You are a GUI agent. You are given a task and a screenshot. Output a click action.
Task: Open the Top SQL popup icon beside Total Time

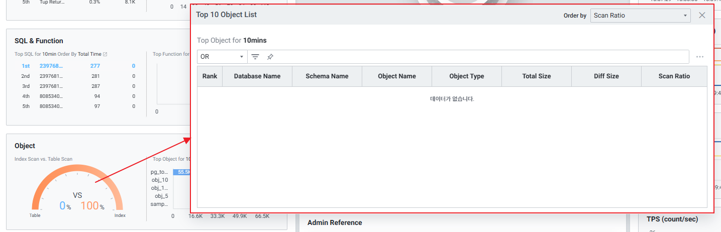[x=105, y=54]
